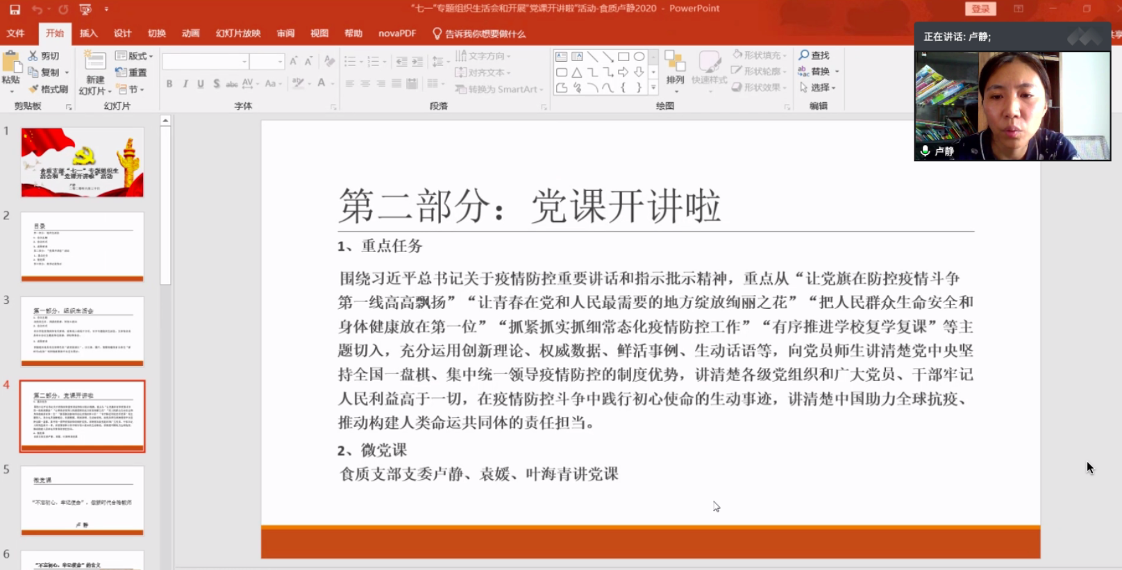Open the font name dropdown

point(244,62)
